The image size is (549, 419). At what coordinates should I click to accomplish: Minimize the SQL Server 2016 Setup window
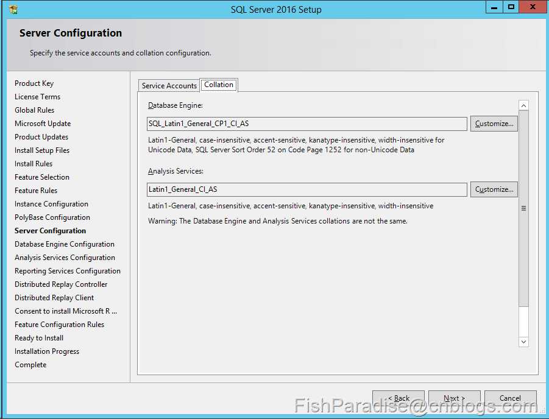(x=494, y=7)
